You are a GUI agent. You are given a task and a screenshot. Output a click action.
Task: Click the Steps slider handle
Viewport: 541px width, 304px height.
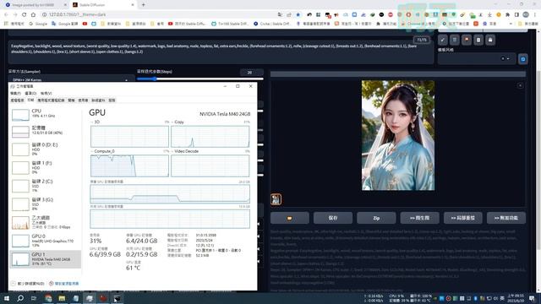tap(155, 79)
